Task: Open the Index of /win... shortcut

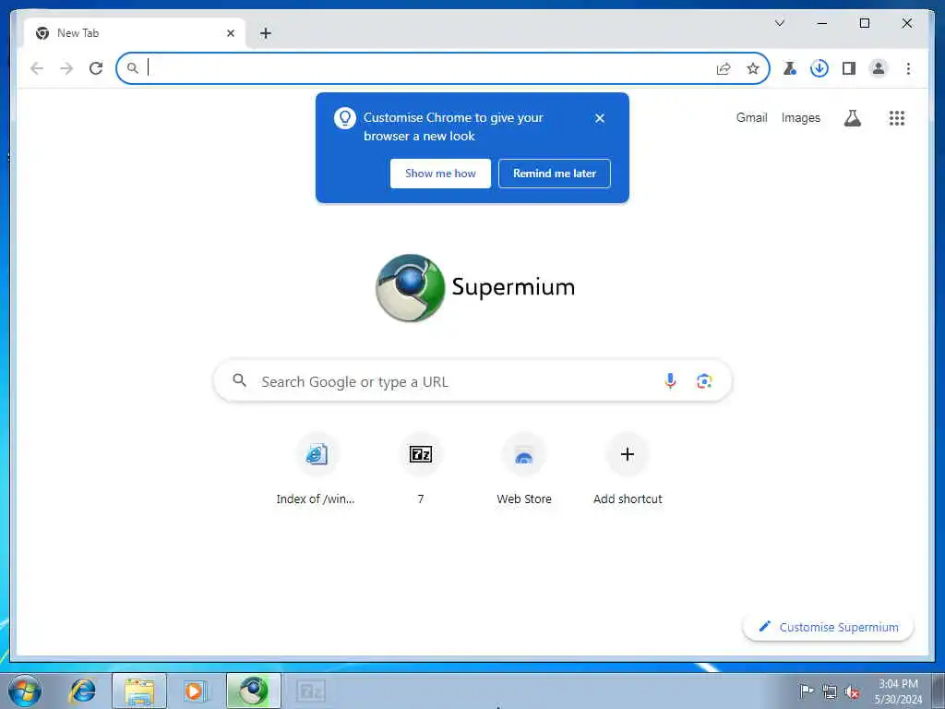Action: 317,470
